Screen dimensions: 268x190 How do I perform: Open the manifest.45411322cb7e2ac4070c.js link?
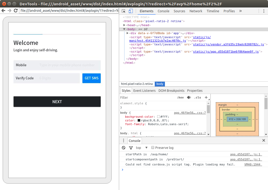[x=158, y=41]
